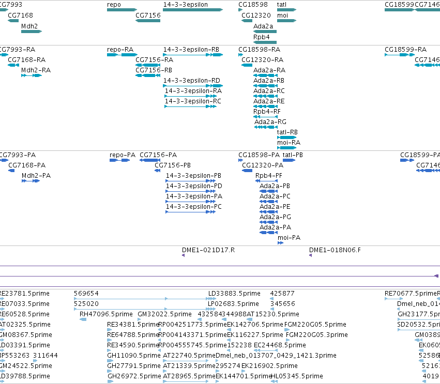Click the CG12320 gene label
The width and height of the screenshot is (440, 384).
256,16
